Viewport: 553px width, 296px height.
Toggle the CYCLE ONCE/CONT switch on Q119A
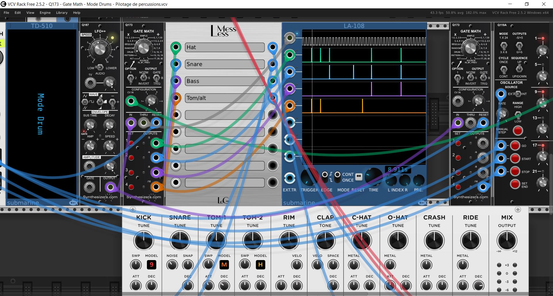coord(503,69)
